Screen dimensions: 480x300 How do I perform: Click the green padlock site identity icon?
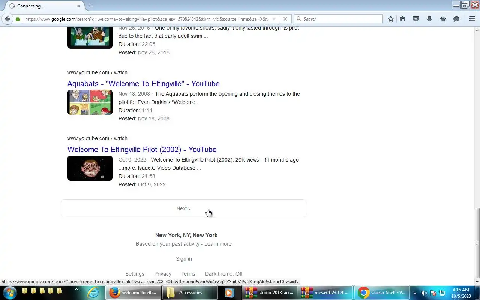tap(18, 19)
